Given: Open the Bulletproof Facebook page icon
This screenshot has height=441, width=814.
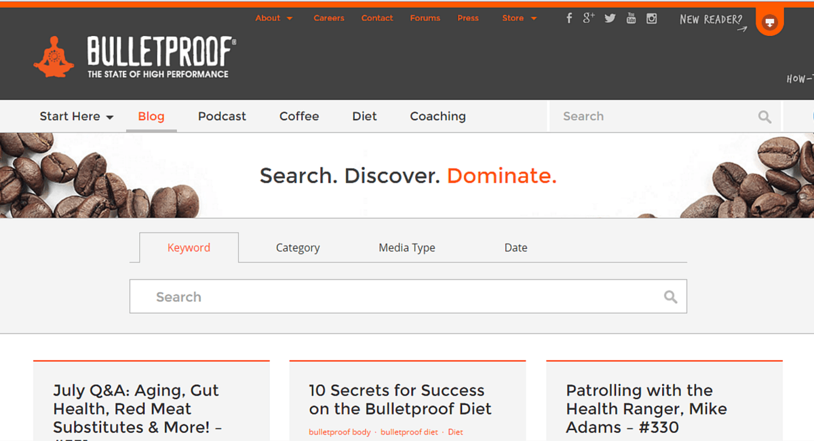Looking at the screenshot, I should coord(569,18).
